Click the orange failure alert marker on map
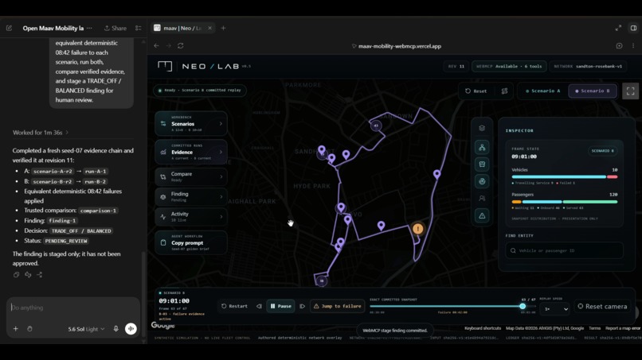The image size is (642, 360). point(417,229)
